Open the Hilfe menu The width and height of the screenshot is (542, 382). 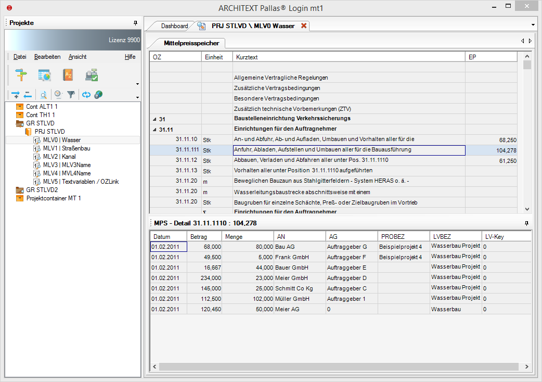(130, 57)
